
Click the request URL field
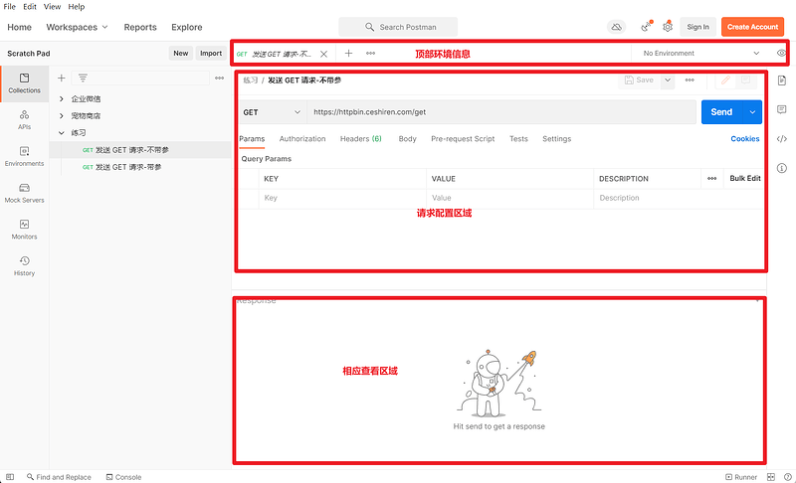[x=501, y=112]
